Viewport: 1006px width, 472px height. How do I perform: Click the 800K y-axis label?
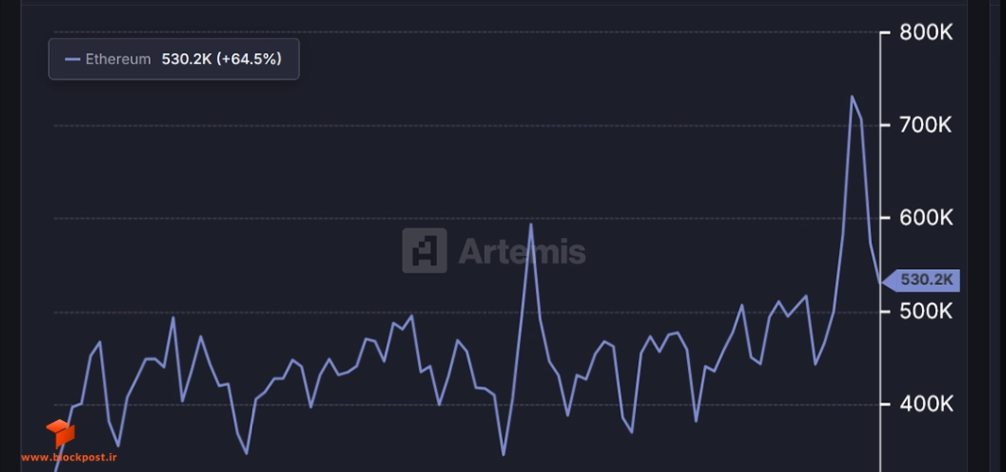click(927, 33)
